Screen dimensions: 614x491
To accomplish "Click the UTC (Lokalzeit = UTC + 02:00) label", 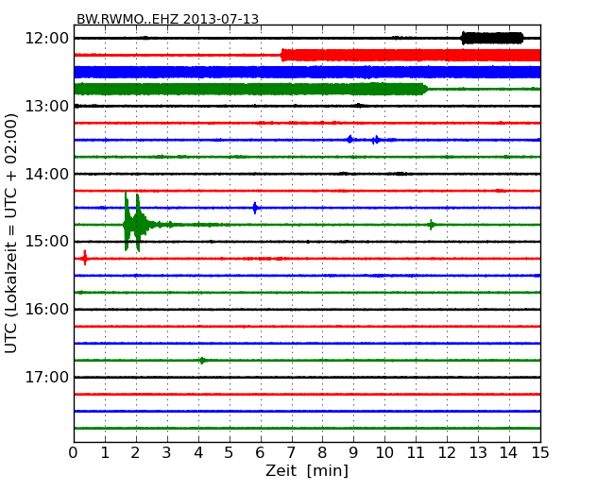I will tap(11, 233).
